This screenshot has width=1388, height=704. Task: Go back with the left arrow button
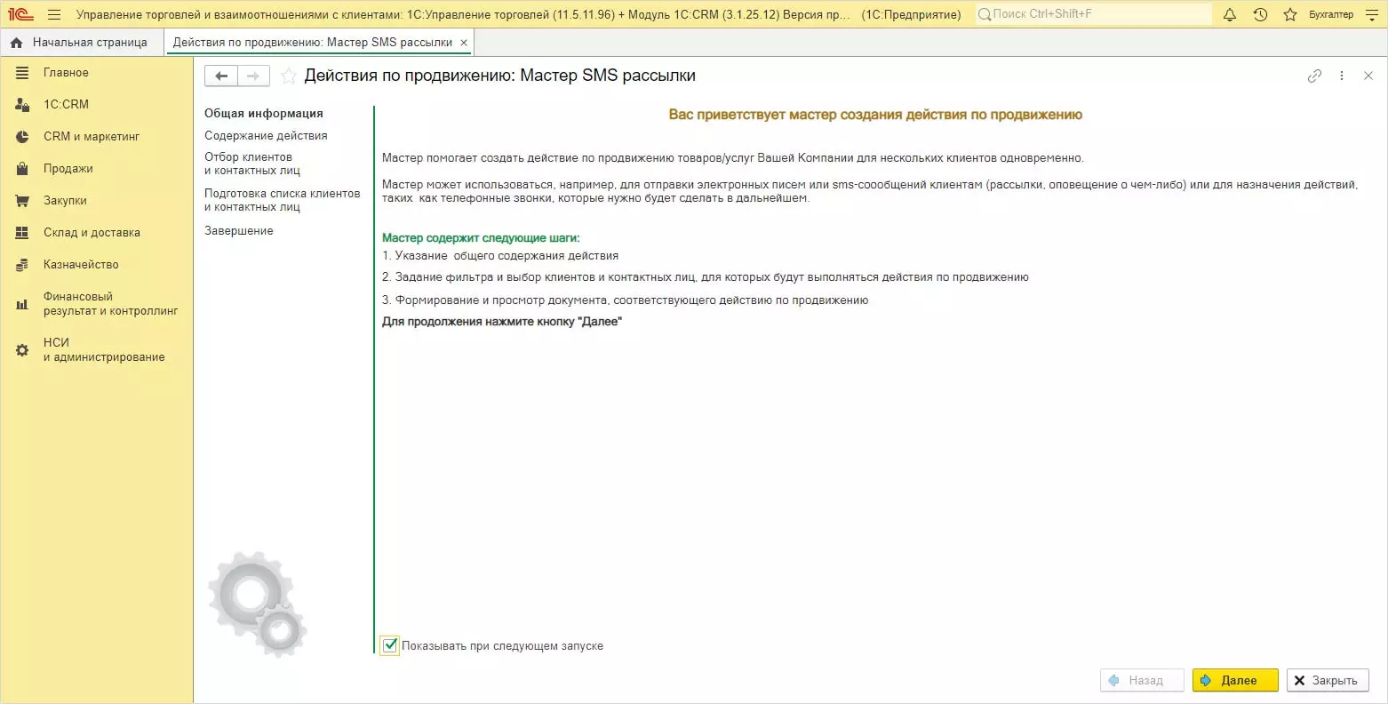221,76
